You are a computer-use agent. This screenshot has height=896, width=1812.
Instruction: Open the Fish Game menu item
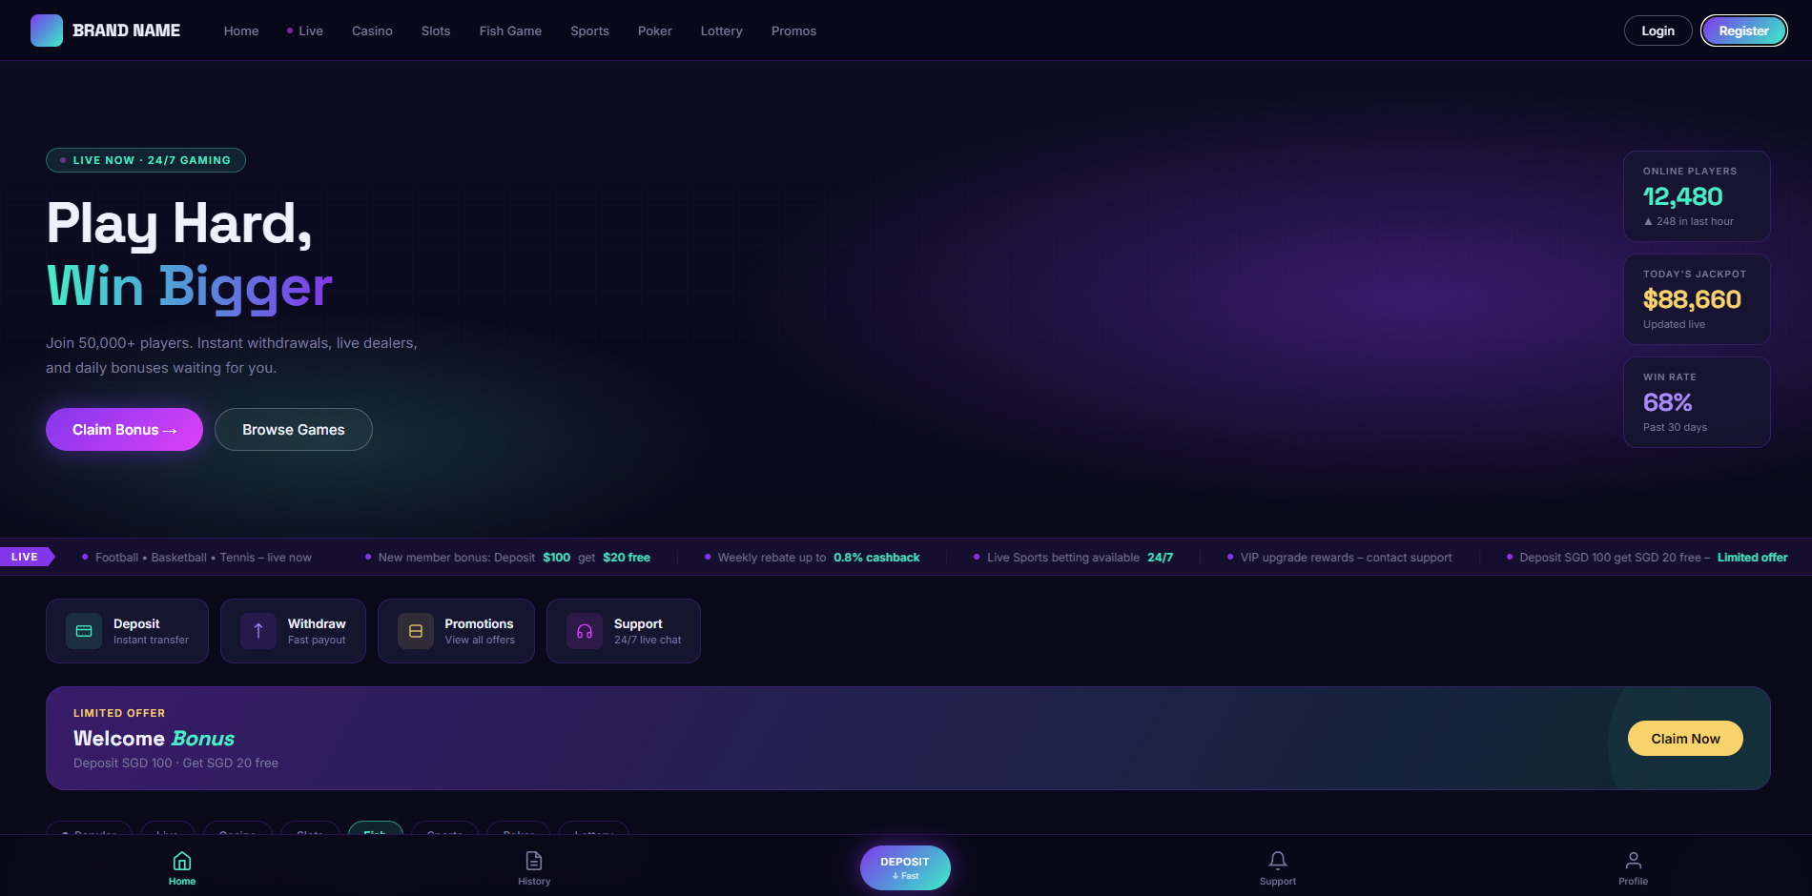coord(510,31)
